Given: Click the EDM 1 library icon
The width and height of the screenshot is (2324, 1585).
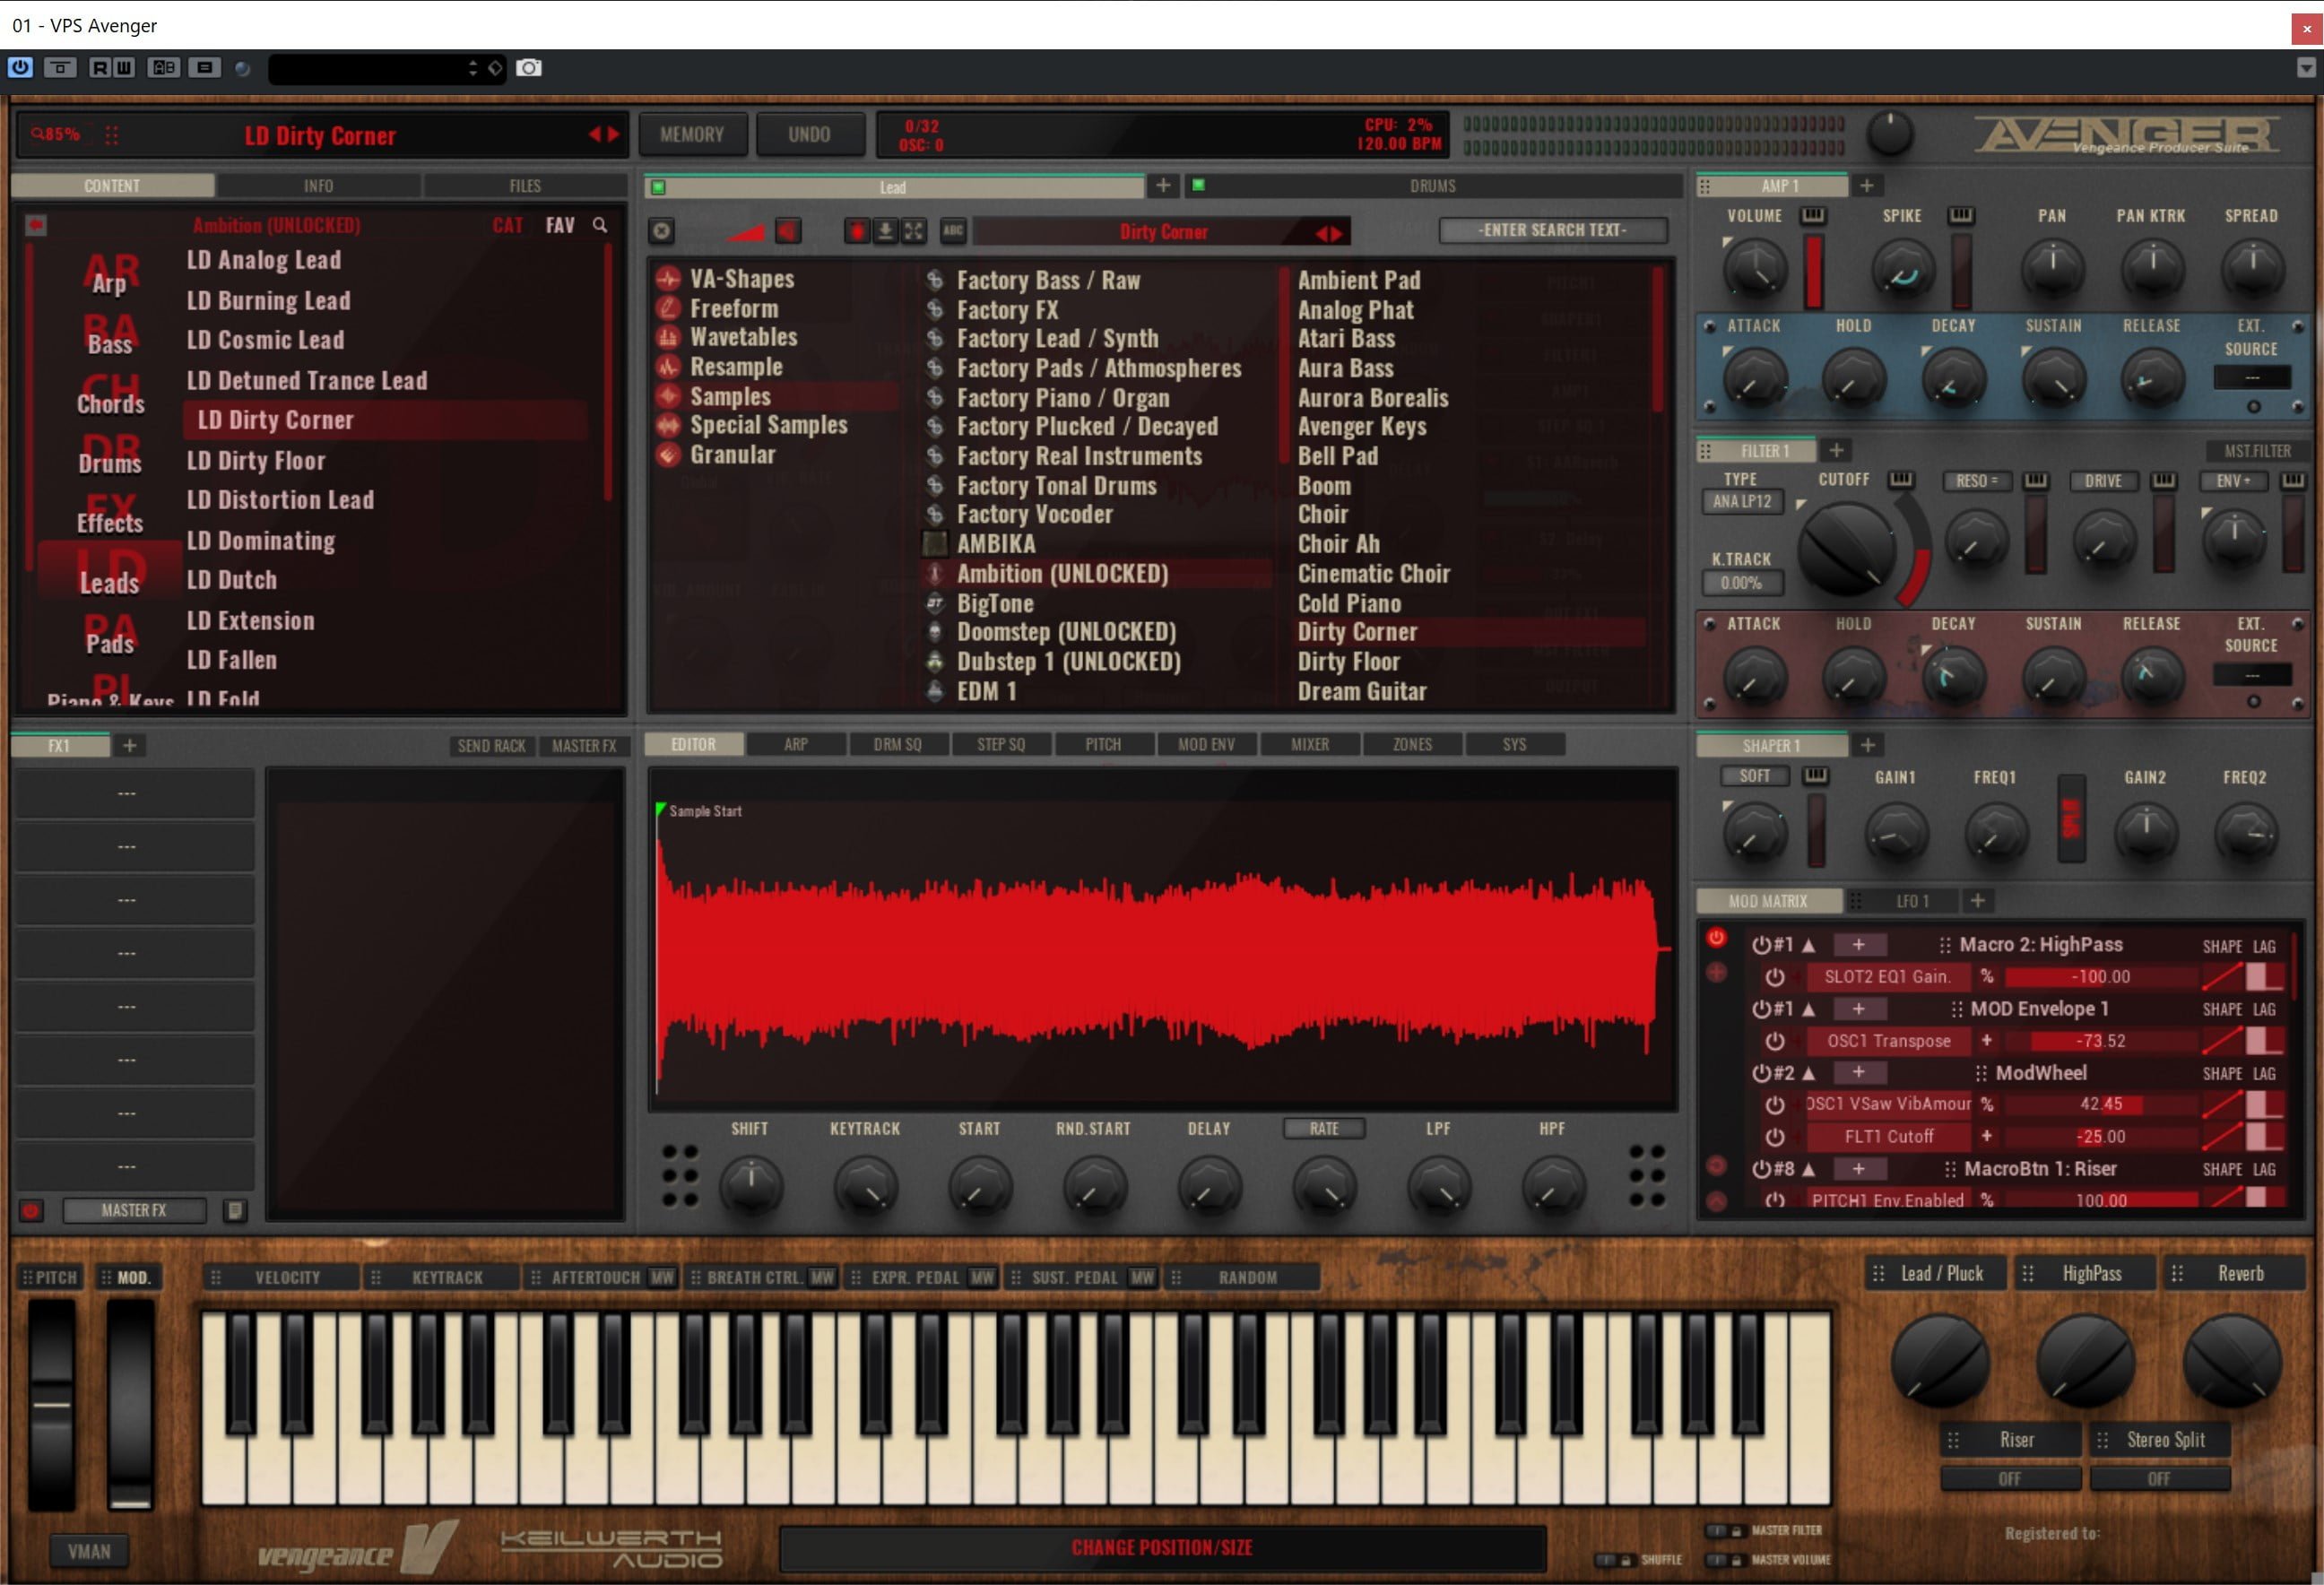Looking at the screenshot, I should pyautogui.click(x=934, y=691).
